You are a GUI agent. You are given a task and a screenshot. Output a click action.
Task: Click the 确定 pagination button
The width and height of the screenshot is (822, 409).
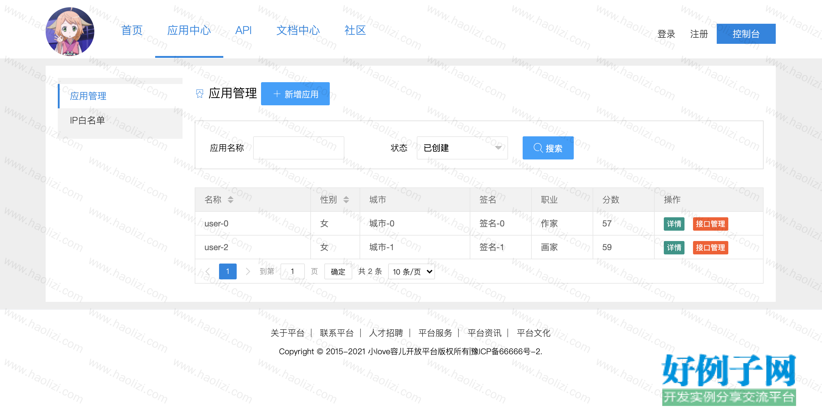tap(338, 271)
